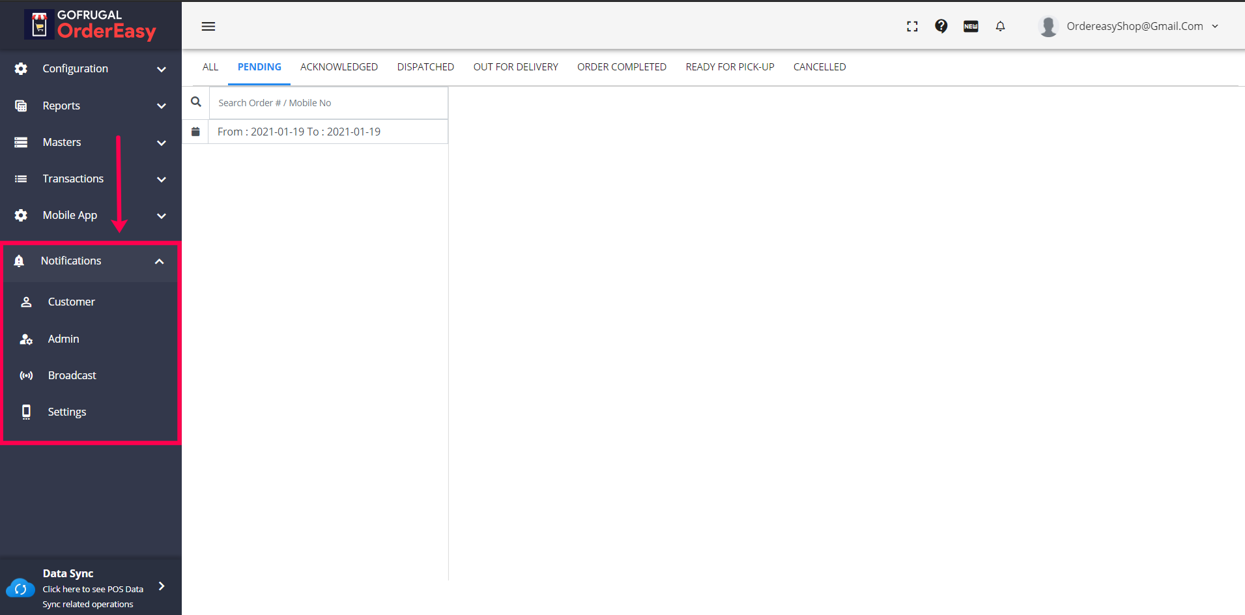This screenshot has width=1245, height=615.
Task: Click the Search Order # / Mobile No field
Action: tap(328, 103)
